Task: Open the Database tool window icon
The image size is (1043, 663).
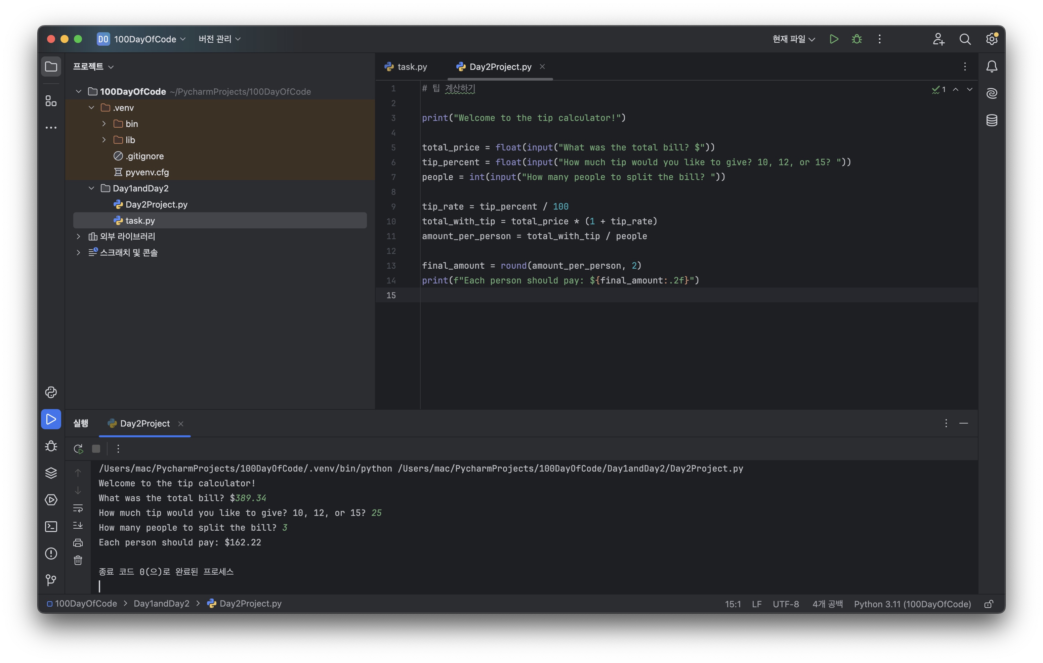Action: [x=992, y=120]
